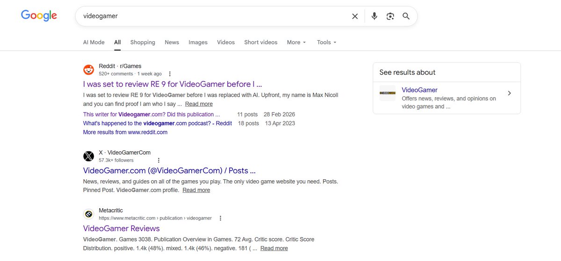
Task: Click the VideoGamer logo thumbnail in the side panel
Action: pos(388,93)
